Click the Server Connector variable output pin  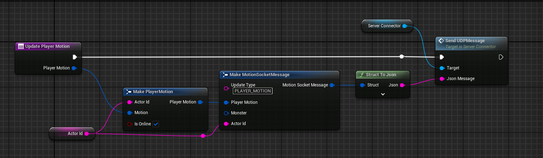coord(405,26)
